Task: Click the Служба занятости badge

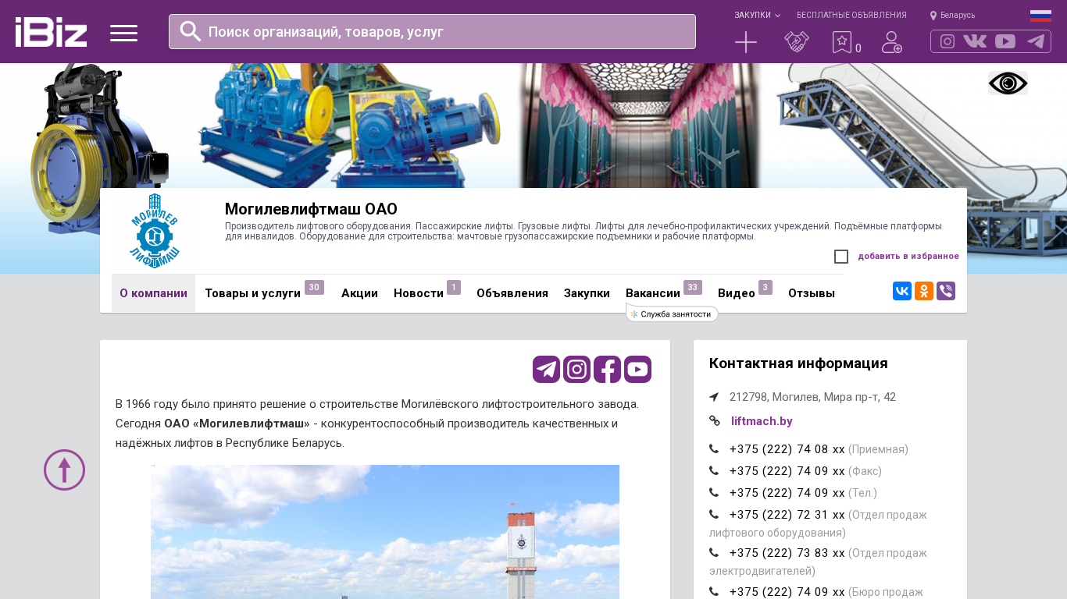Action: click(x=672, y=314)
